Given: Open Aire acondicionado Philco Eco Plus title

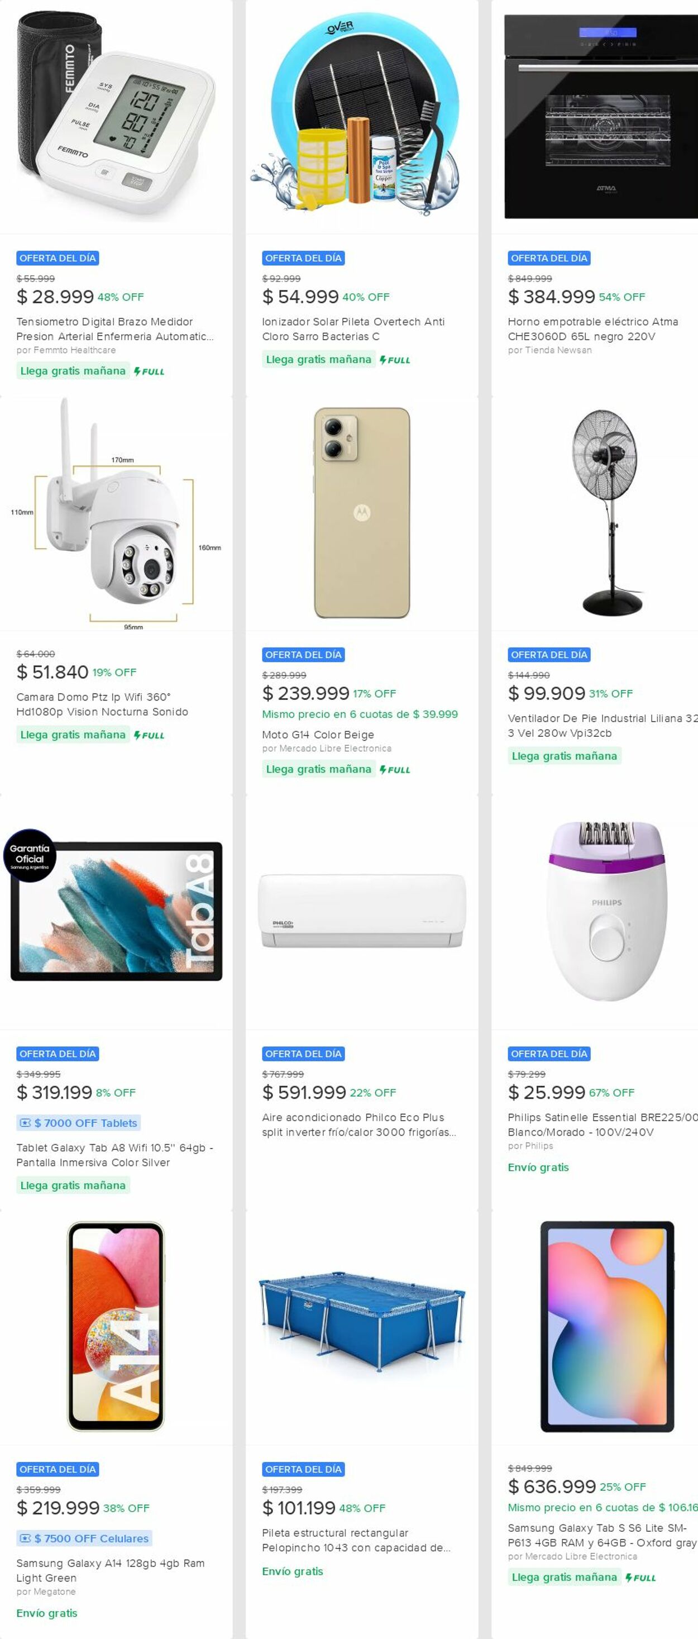Looking at the screenshot, I should point(359,1125).
